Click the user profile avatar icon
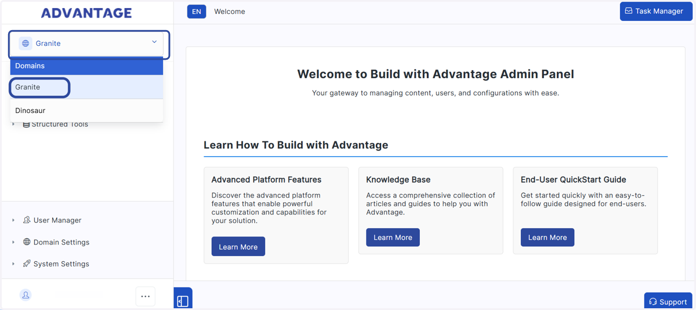696x310 pixels. pyautogui.click(x=26, y=296)
